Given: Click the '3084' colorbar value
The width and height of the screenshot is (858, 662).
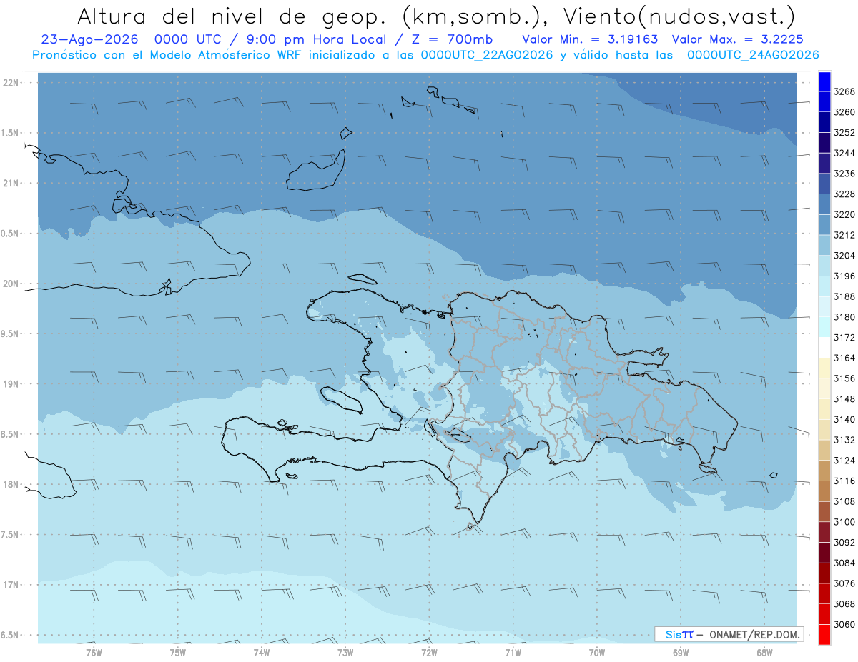Looking at the screenshot, I should (x=844, y=563).
